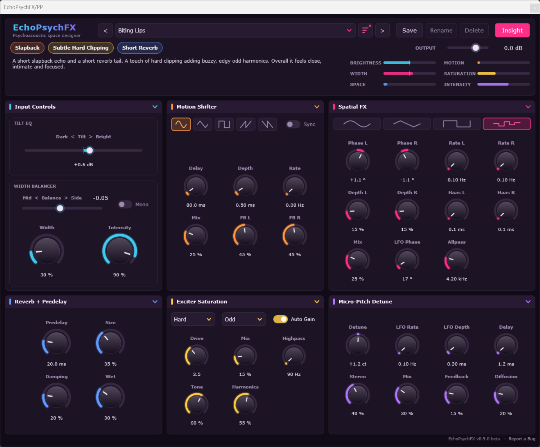Toggle Mono in Width Balancer

tap(125, 204)
